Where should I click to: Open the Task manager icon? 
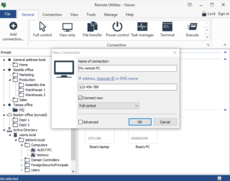coord(142,26)
